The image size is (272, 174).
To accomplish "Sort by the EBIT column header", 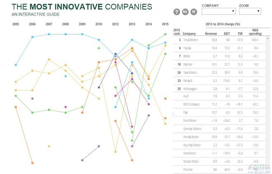I will tap(226, 33).
